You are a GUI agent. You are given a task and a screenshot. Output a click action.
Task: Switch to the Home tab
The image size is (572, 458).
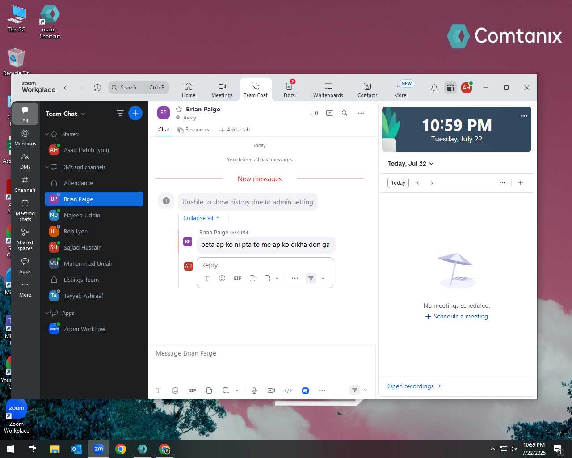(189, 90)
